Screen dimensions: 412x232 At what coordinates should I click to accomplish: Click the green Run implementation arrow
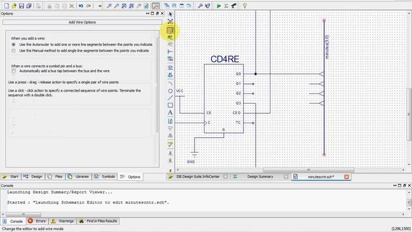click(219, 6)
